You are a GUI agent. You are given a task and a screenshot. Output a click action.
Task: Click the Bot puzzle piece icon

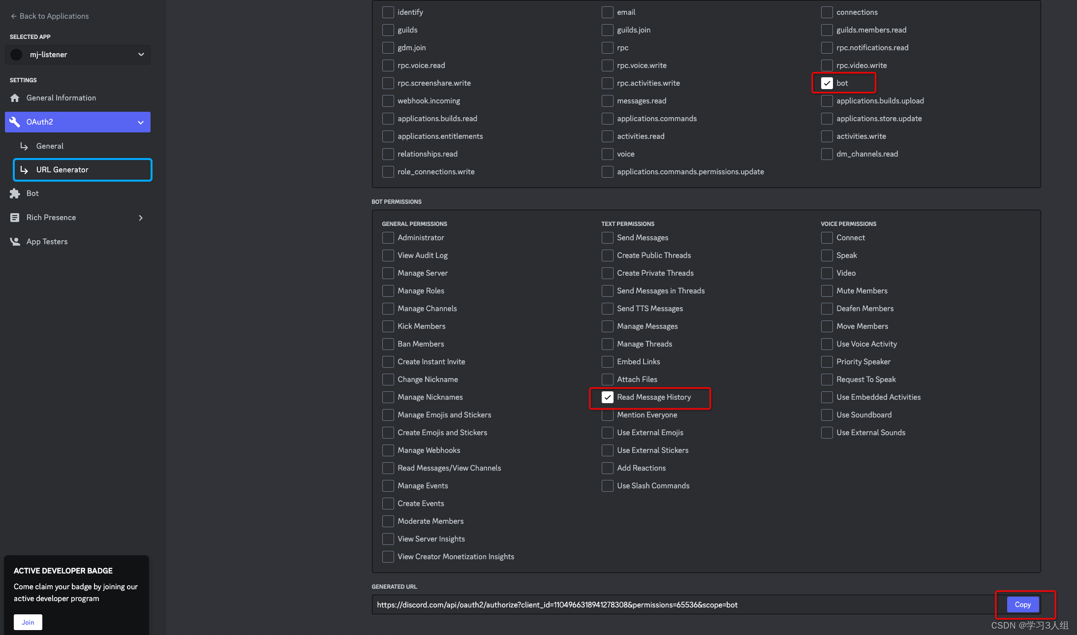(15, 193)
